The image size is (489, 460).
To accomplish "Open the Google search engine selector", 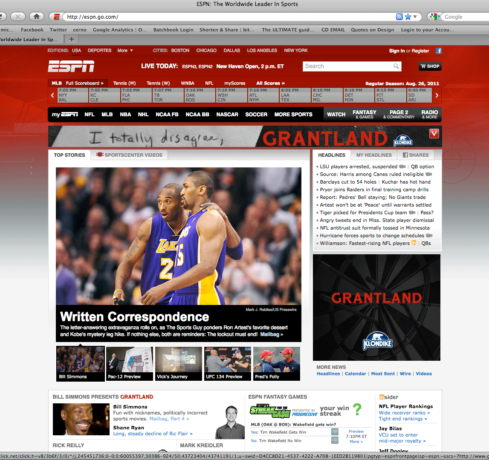I will pos(434,17).
